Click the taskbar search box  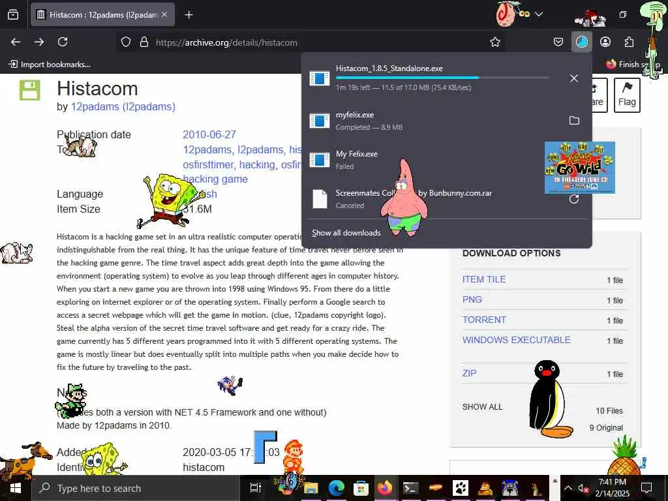136,488
